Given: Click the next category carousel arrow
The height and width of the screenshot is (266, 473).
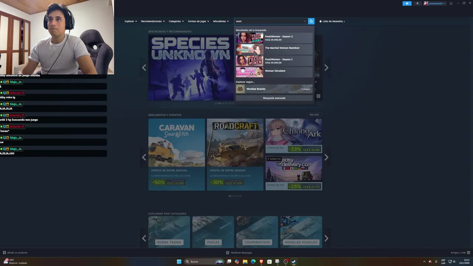Looking at the screenshot, I should pyautogui.click(x=326, y=238).
